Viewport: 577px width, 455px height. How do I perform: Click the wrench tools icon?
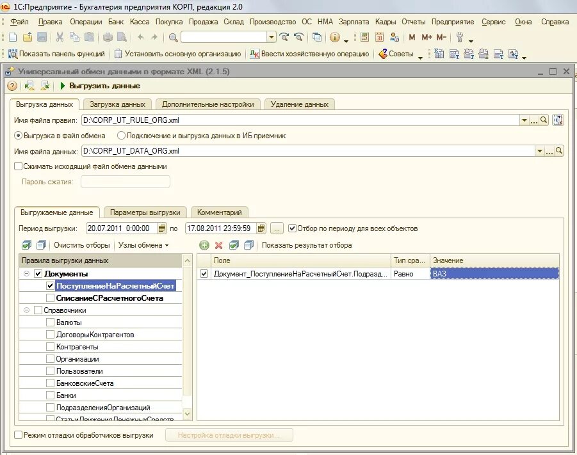[460, 37]
